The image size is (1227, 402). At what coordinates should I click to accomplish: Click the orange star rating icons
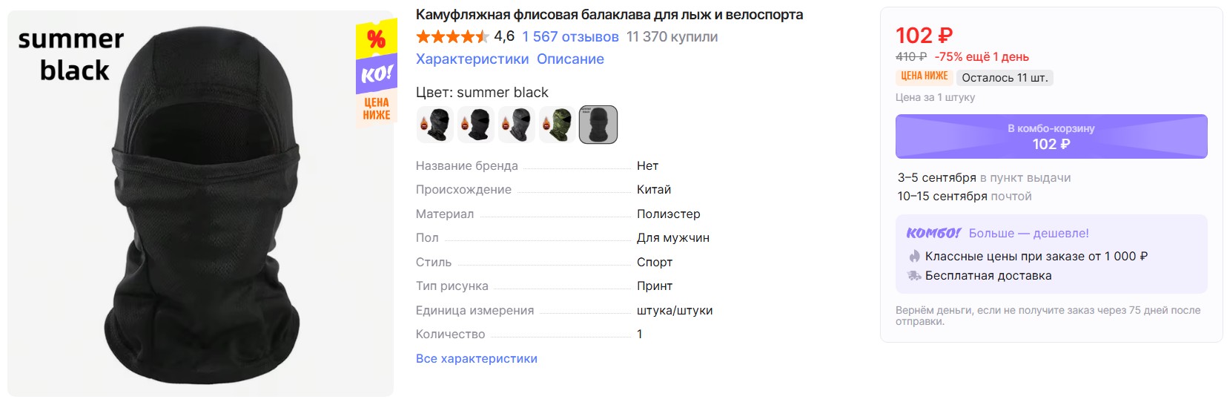(452, 36)
